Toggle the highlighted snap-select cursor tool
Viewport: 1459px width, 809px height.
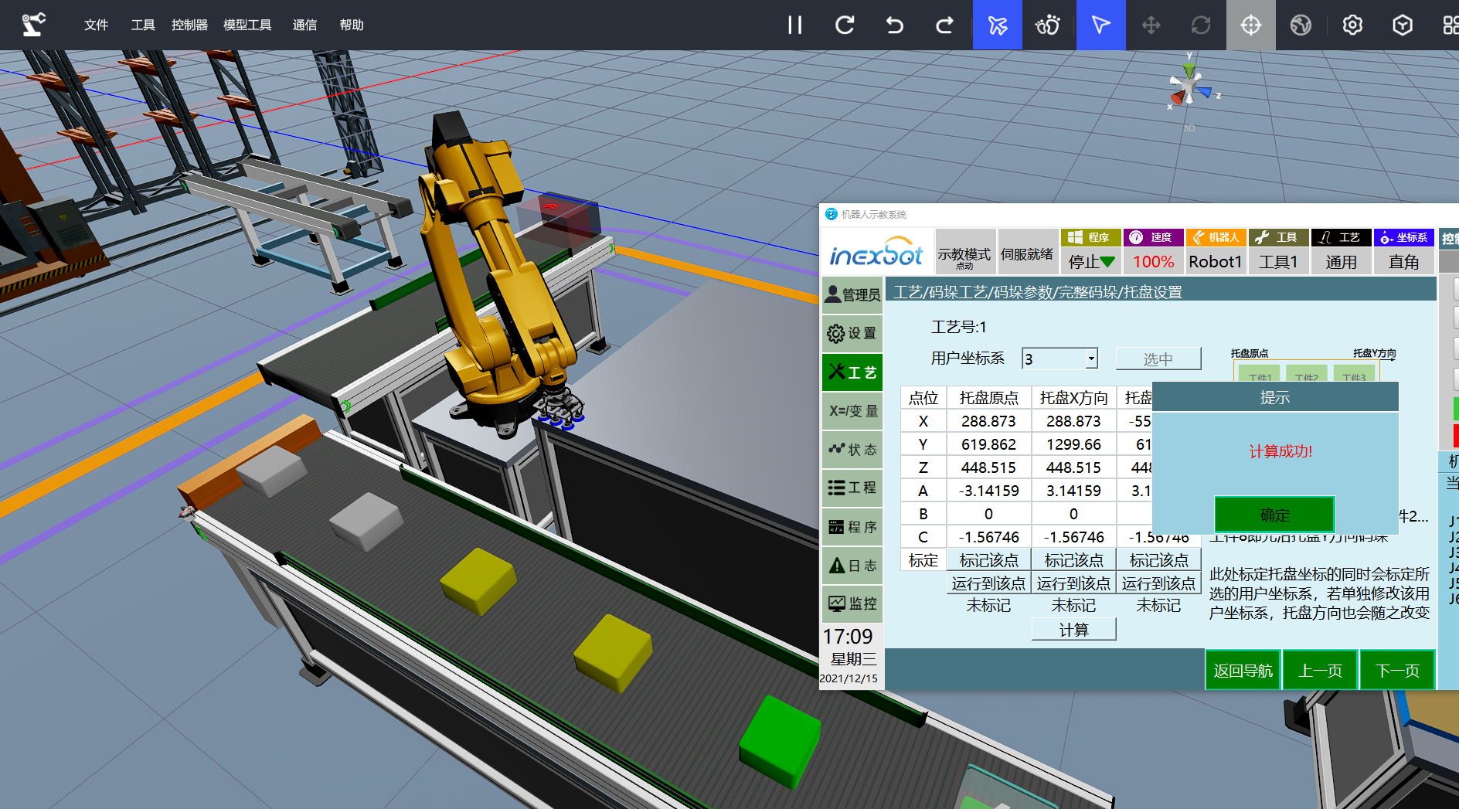pyautogui.click(x=998, y=25)
